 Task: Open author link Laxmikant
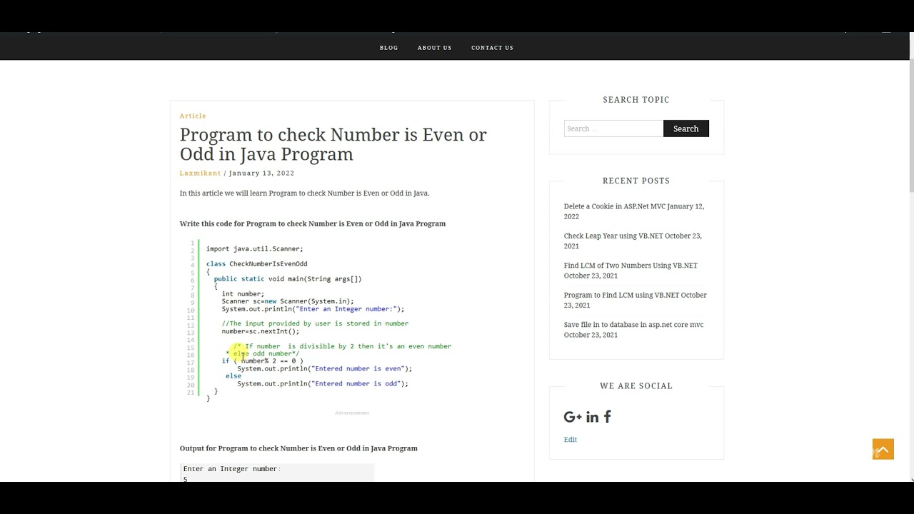click(200, 173)
